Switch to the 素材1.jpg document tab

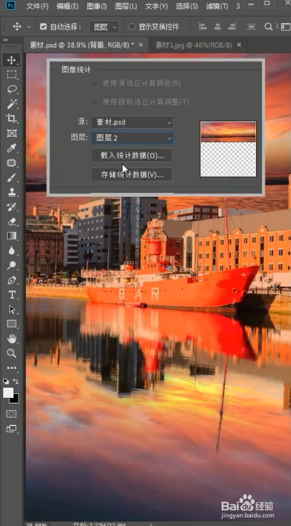(x=194, y=45)
